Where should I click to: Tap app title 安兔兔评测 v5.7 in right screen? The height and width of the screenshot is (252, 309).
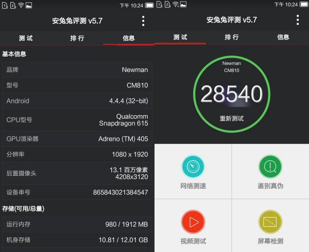(x=232, y=20)
